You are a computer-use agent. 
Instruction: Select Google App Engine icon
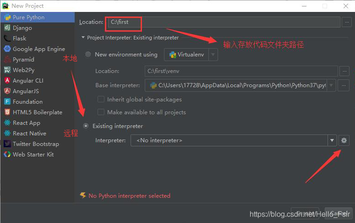[x=7, y=49]
